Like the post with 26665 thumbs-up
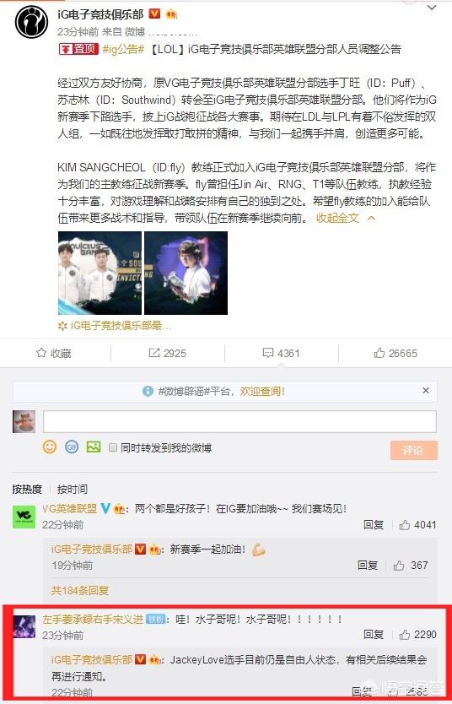This screenshot has width=452, height=704. (395, 354)
